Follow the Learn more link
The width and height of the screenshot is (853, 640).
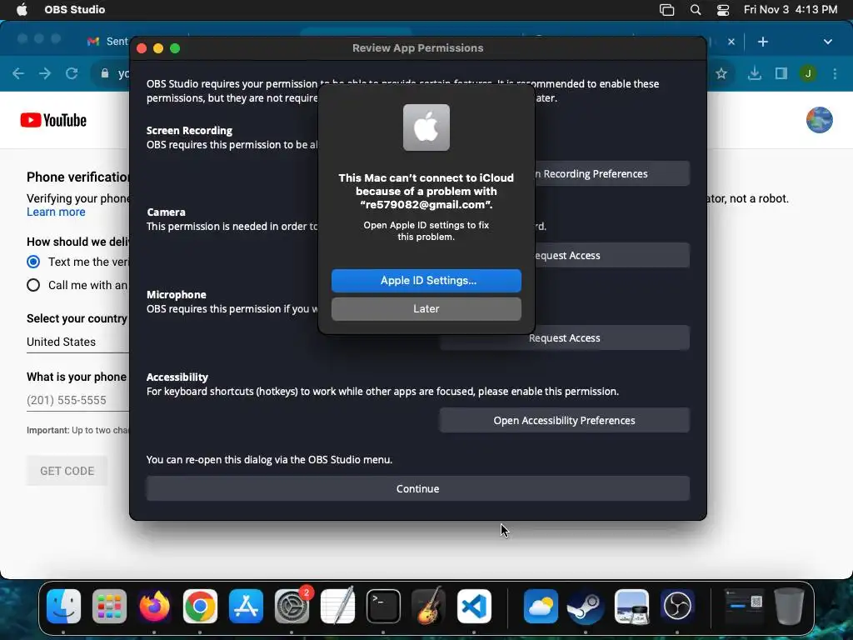point(56,212)
